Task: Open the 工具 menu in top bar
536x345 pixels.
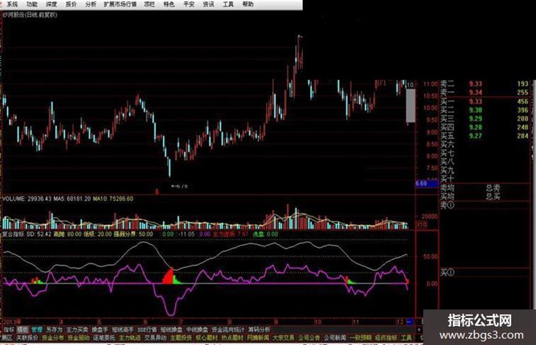Action: tap(228, 5)
